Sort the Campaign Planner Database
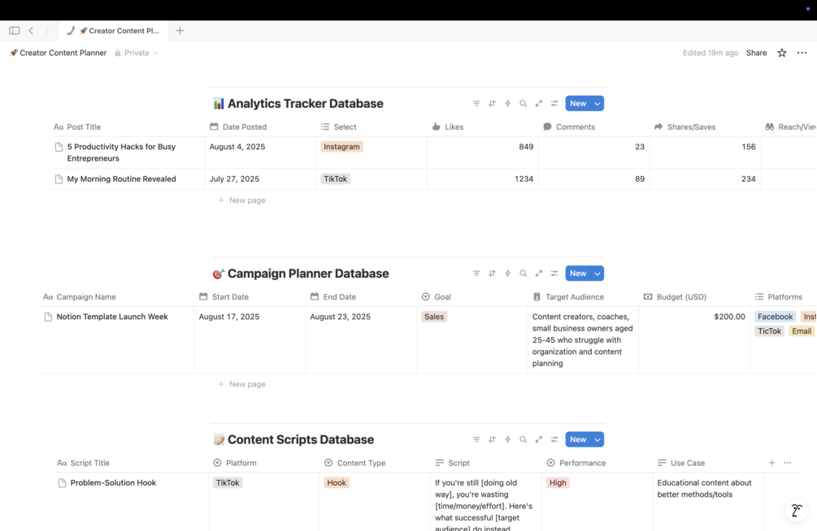This screenshot has height=531, width=817. pyautogui.click(x=492, y=274)
